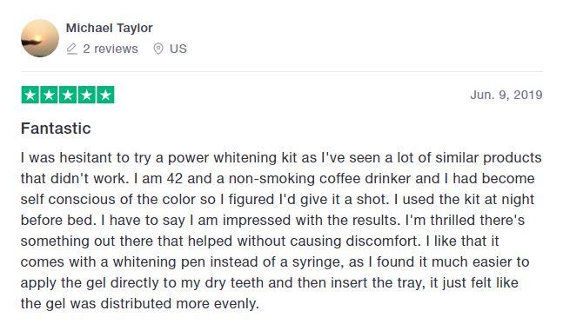Open the 'Fantastic' review title
This screenshot has height=324, width=563.
(x=56, y=129)
